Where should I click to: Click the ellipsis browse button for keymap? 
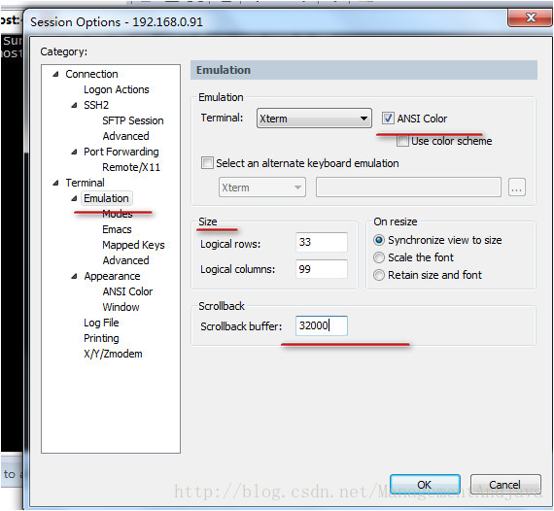pyautogui.click(x=516, y=187)
